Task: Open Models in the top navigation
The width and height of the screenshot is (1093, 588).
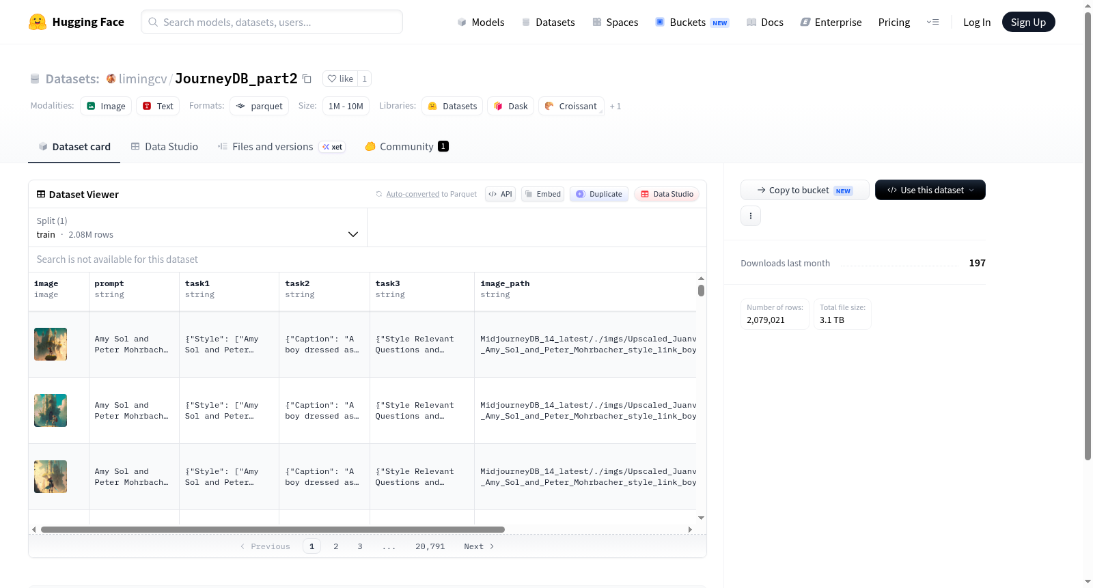Action: point(481,23)
